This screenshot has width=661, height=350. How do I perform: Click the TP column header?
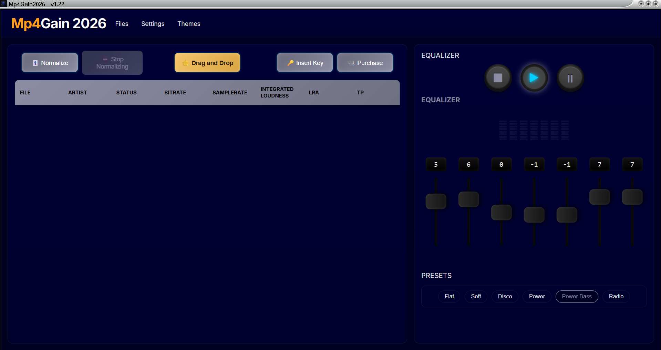click(x=360, y=93)
